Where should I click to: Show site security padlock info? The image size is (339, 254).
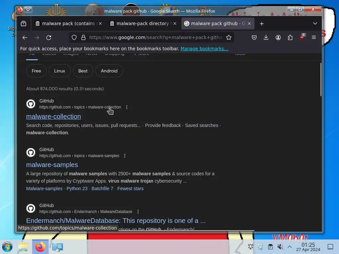(83, 38)
